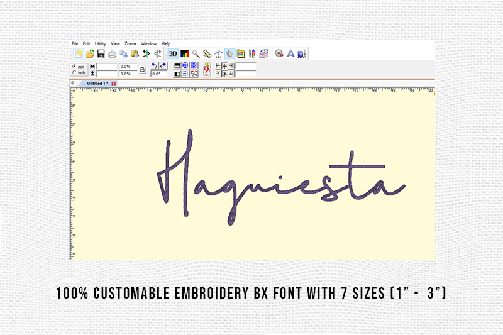Click the Print icon
Viewport: 503px width, 335px height.
click(x=112, y=53)
